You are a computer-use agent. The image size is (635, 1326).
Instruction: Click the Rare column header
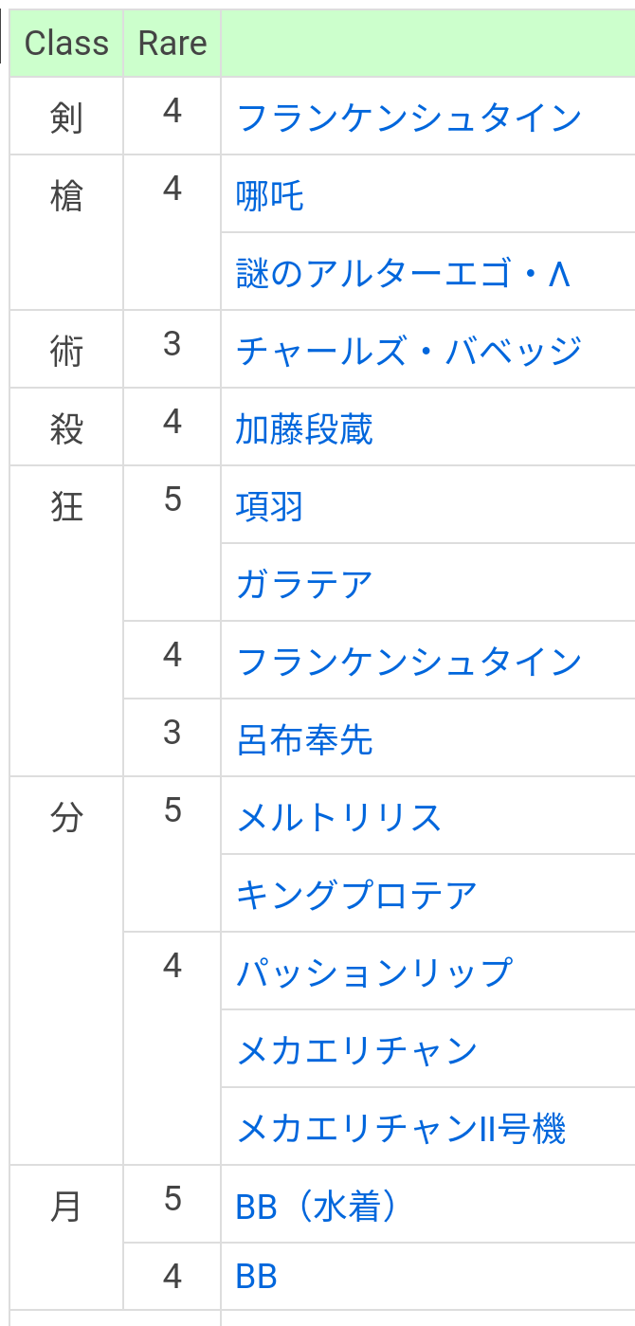(172, 44)
